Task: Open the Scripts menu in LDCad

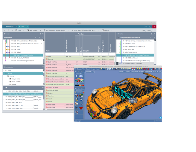Action: point(93,69)
